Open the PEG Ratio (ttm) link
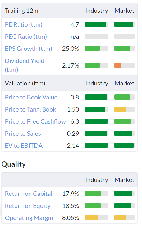The height and width of the screenshot is (228, 142). coord(26,37)
